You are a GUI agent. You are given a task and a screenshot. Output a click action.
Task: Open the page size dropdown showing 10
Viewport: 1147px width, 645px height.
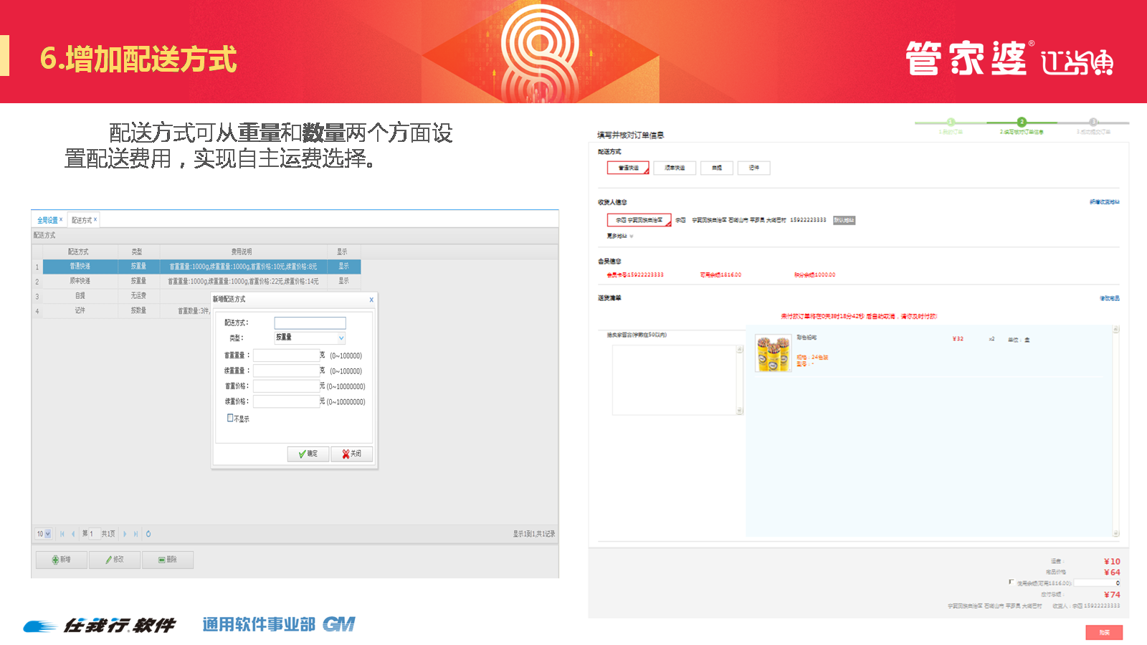pos(47,534)
